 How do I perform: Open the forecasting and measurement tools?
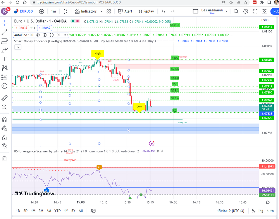4,77
